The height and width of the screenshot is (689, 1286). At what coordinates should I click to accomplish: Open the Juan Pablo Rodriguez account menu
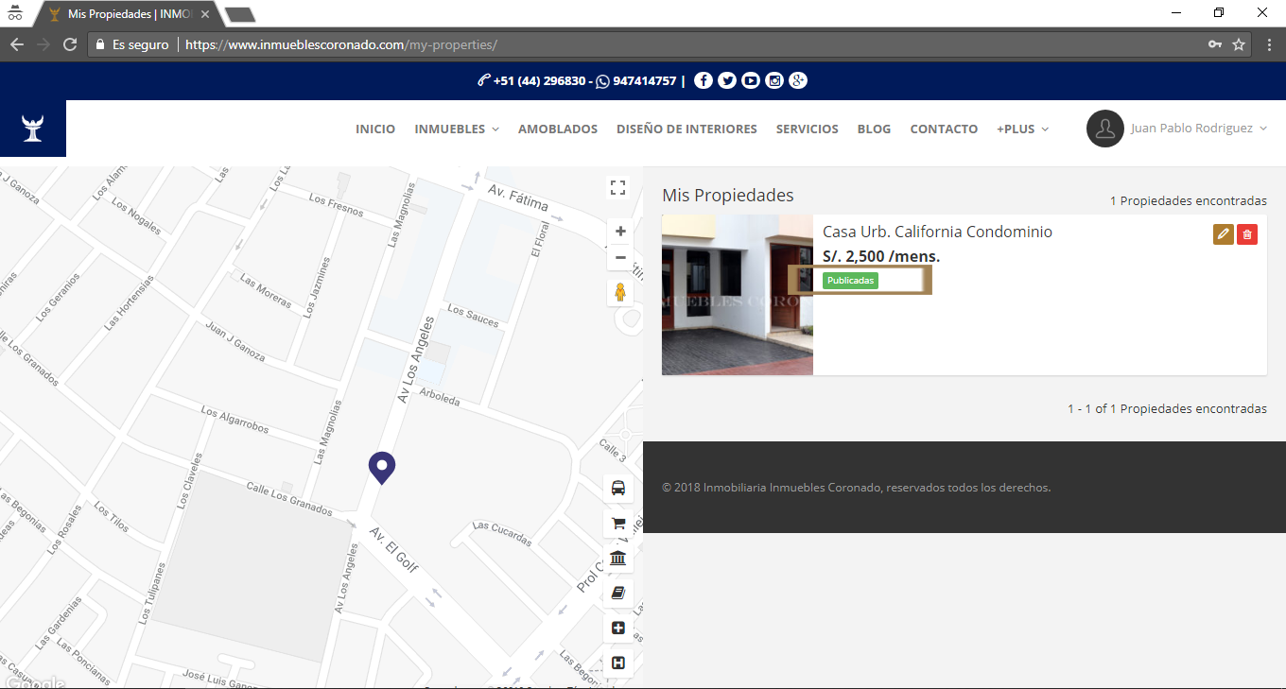click(1177, 129)
